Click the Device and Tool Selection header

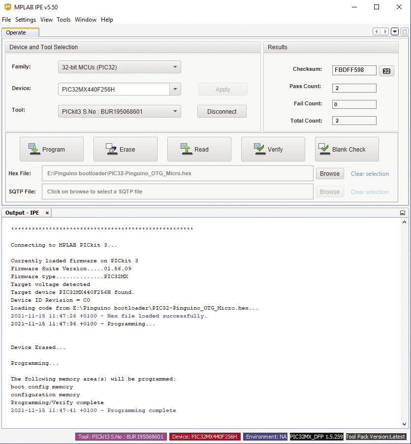(x=133, y=47)
